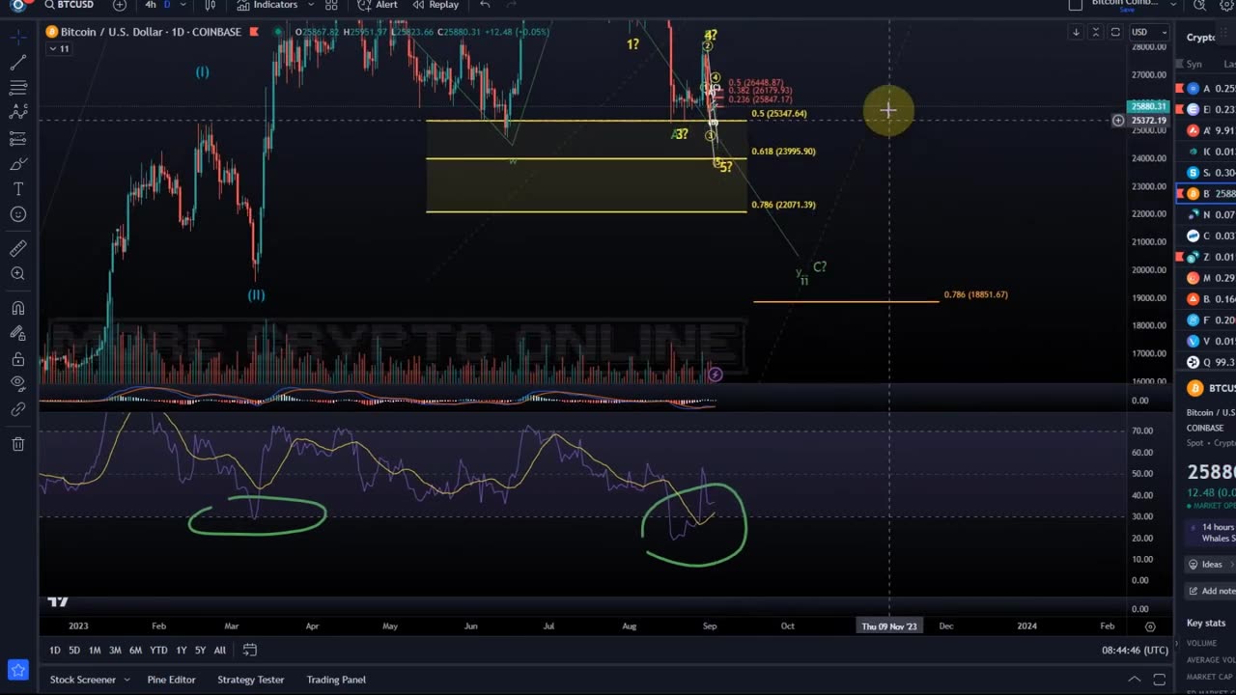Maximize the bottom panel

click(x=1159, y=680)
